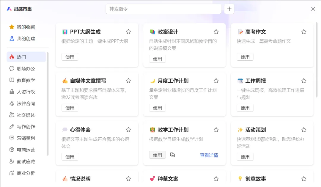
Task: Toggle the favorite star on 高考作文
Action: (303, 32)
